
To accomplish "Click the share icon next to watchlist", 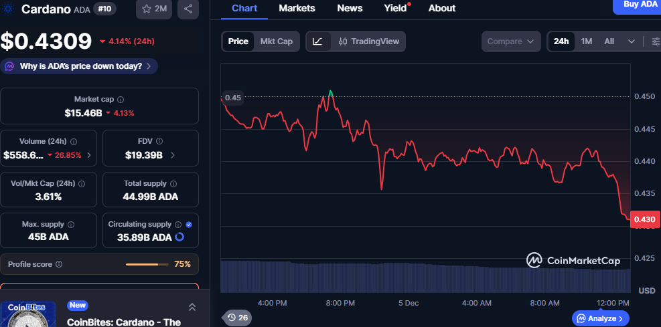I will tap(188, 9).
